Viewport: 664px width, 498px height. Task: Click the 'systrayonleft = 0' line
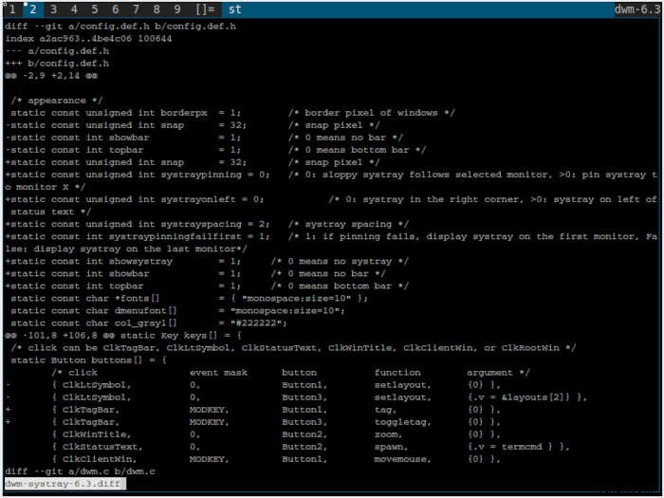[331, 206]
